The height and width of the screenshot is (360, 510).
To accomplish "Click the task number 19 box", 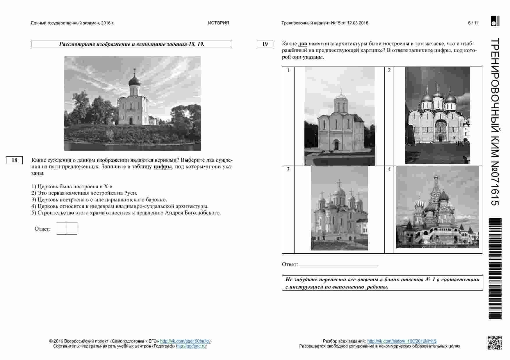I will (265, 44).
